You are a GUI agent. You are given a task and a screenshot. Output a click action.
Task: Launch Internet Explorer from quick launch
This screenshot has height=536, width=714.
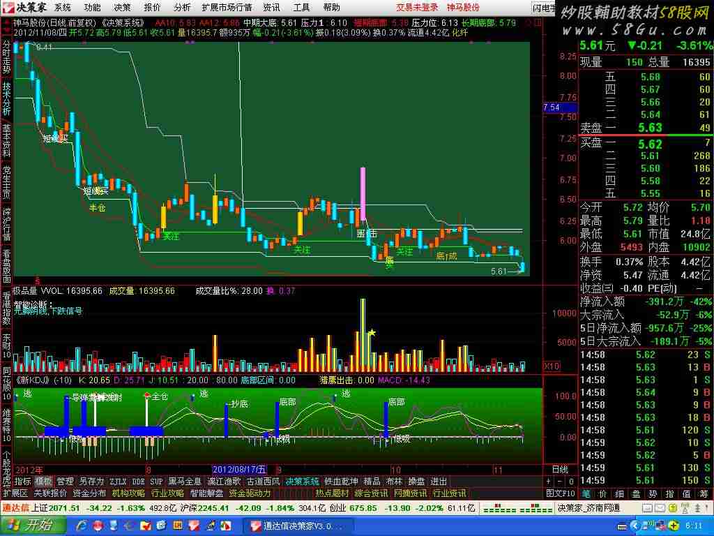point(82,526)
